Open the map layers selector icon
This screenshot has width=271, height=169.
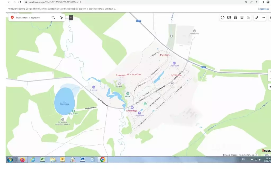248,17
